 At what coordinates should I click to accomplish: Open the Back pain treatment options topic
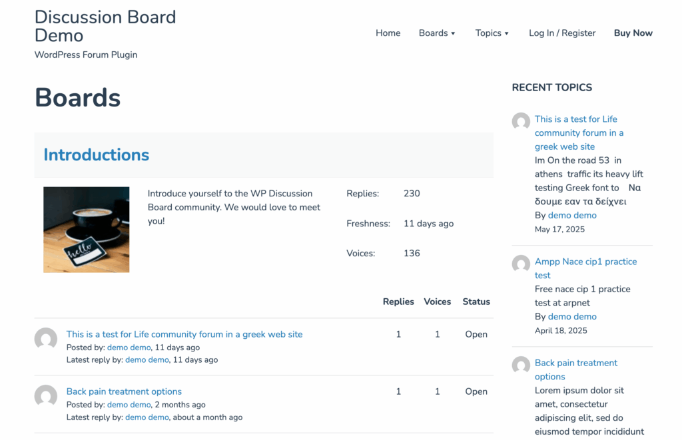click(x=124, y=391)
